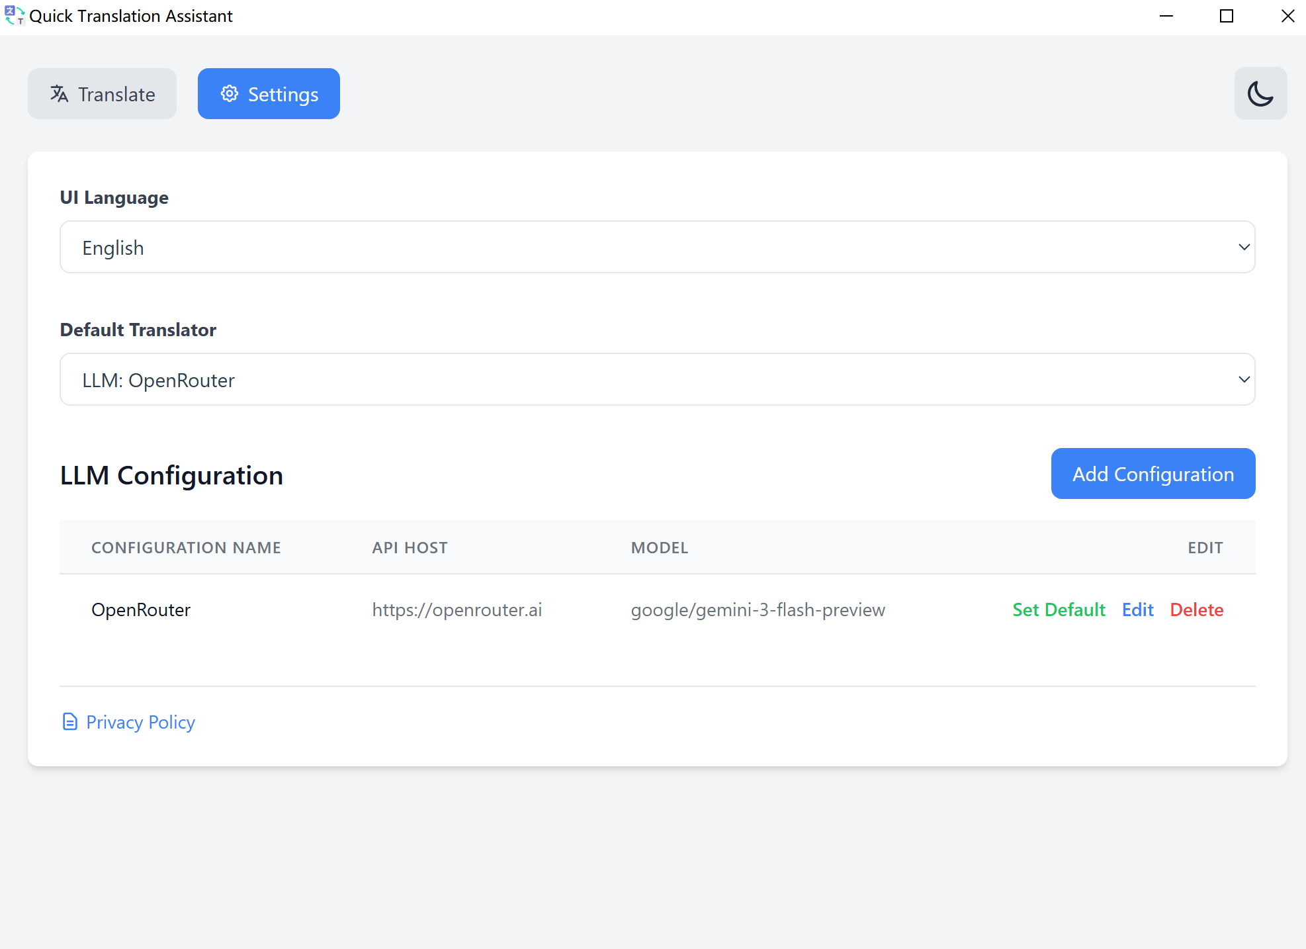Open the Privacy Policy link
The image size is (1306, 949).
(x=140, y=722)
